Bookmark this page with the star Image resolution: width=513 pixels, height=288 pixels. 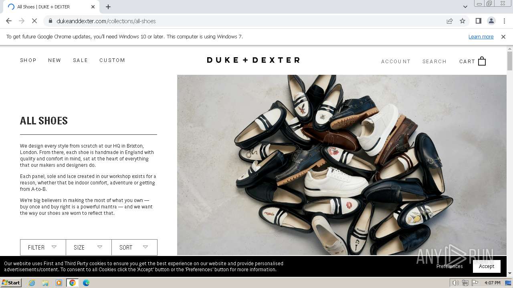coord(463,21)
